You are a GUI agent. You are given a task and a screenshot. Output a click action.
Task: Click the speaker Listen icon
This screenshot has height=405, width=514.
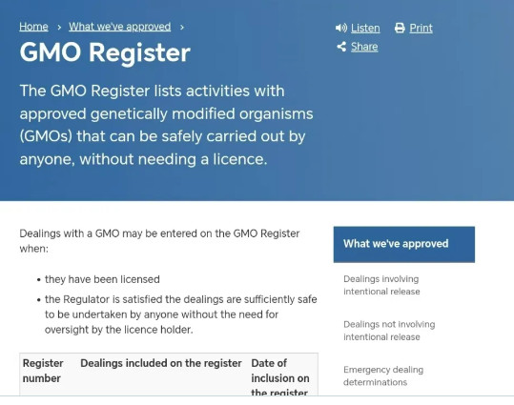pos(341,28)
